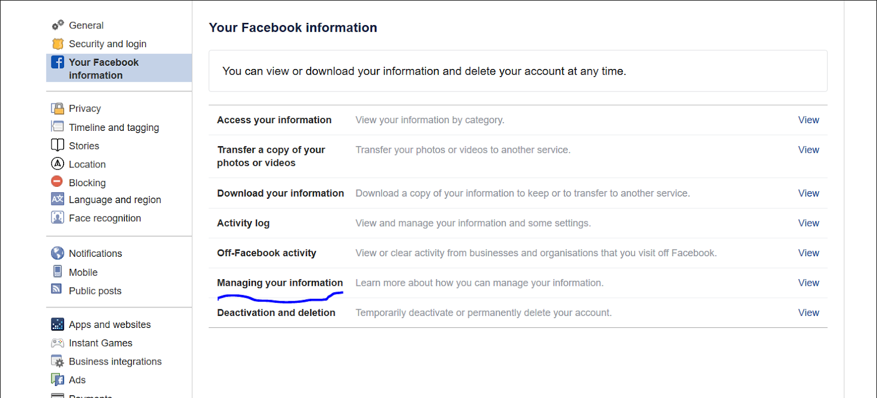Click the Location compass icon
The height and width of the screenshot is (398, 877).
click(58, 164)
